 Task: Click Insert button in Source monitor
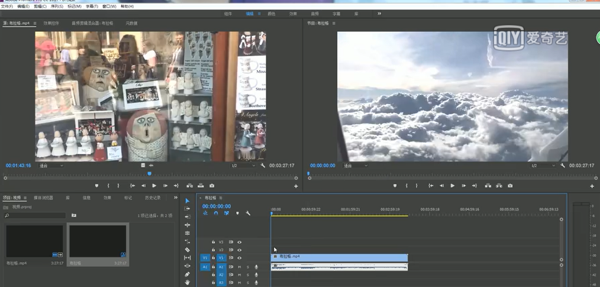tap(190, 186)
